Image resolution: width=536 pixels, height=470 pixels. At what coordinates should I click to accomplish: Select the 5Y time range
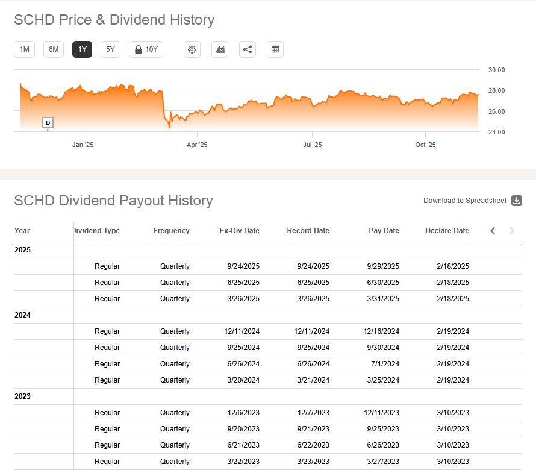pos(110,49)
